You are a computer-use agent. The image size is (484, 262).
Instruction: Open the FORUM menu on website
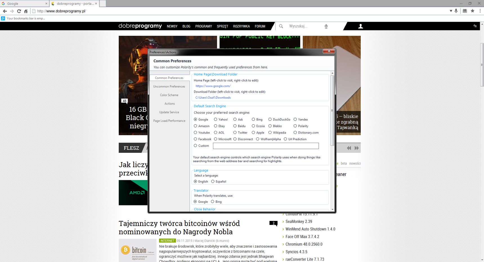[x=260, y=26]
